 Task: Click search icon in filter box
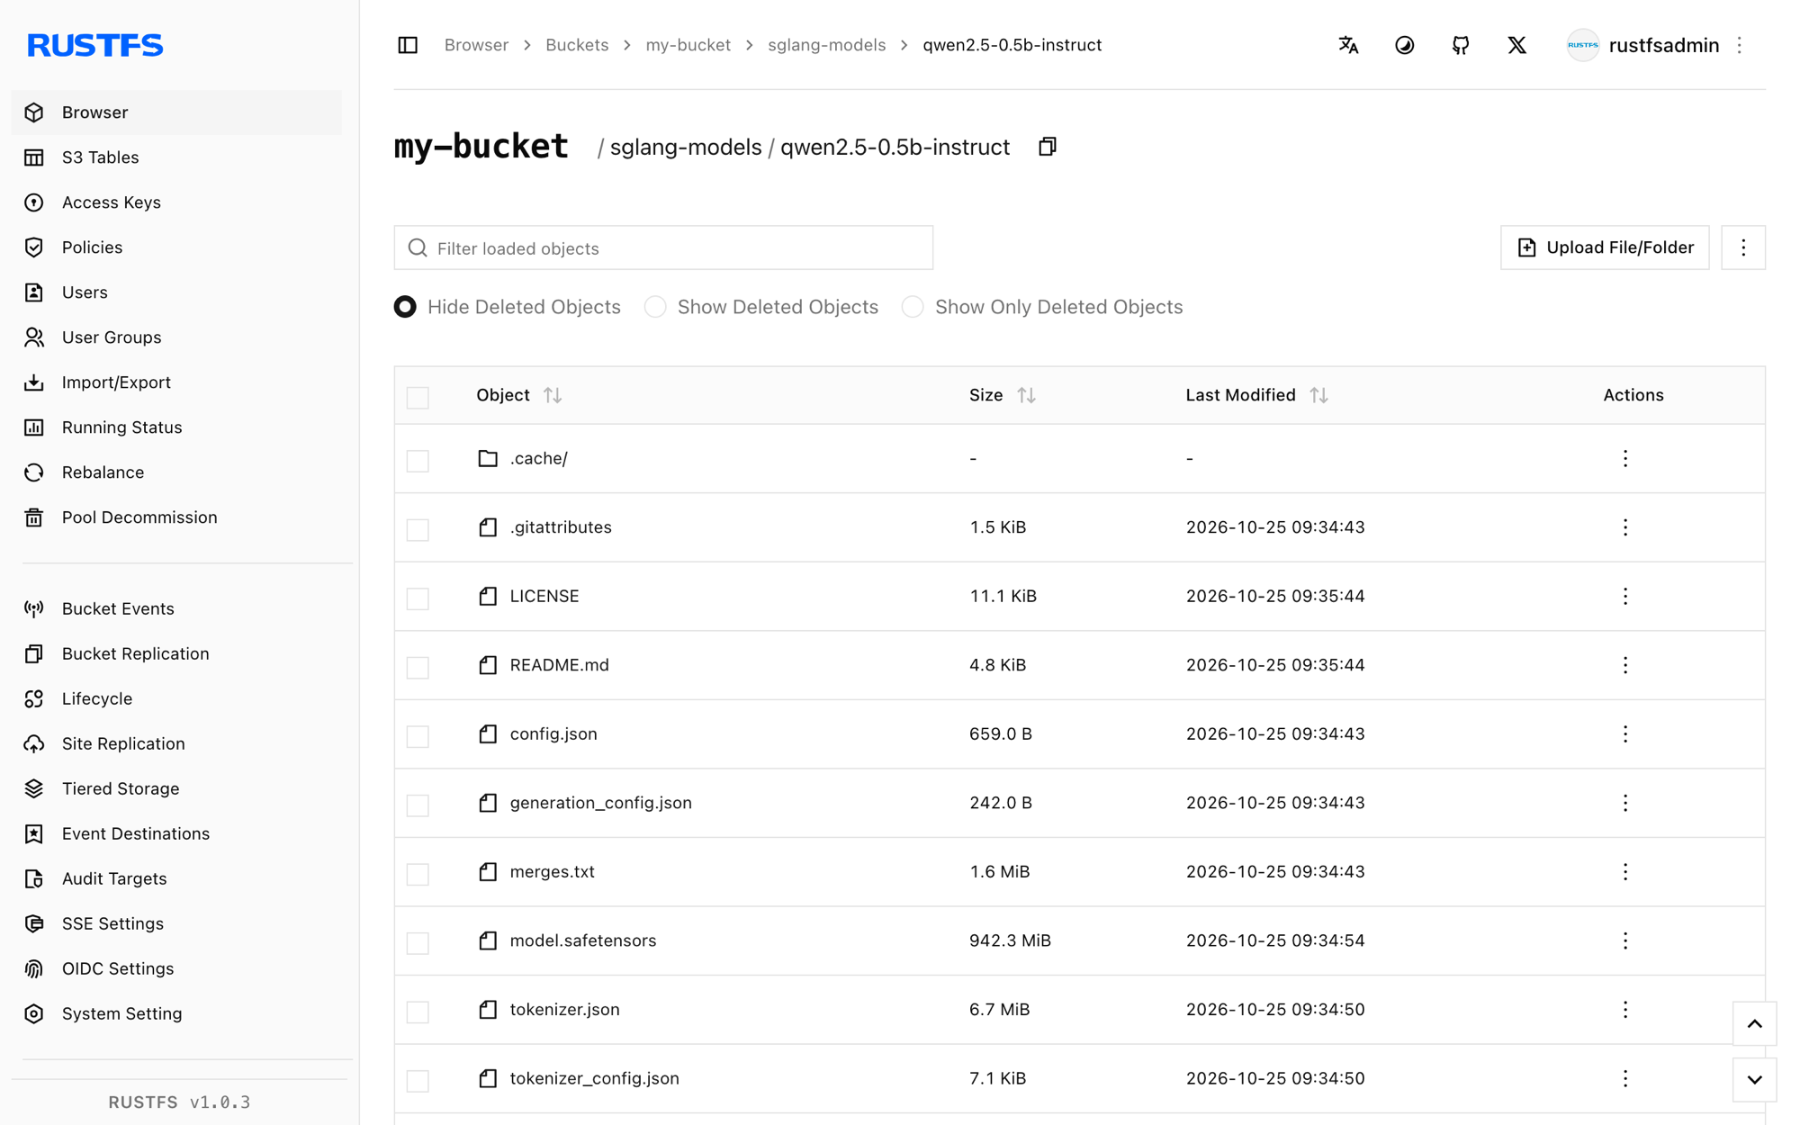tap(418, 247)
